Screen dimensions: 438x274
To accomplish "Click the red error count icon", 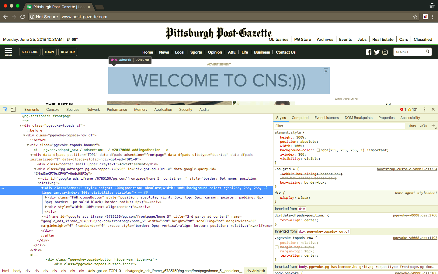I will tap(402, 109).
